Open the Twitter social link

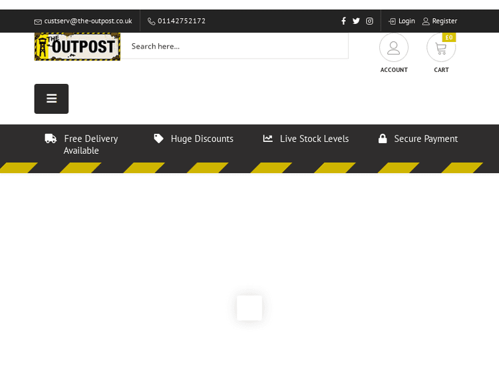click(356, 21)
